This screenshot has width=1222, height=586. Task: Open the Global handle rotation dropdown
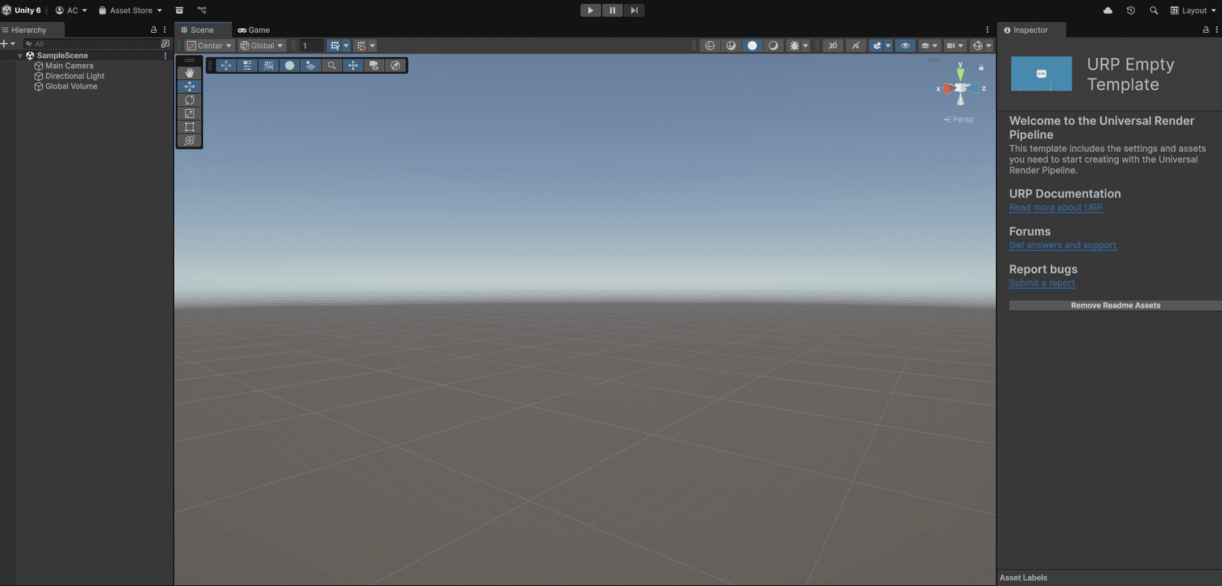point(262,46)
